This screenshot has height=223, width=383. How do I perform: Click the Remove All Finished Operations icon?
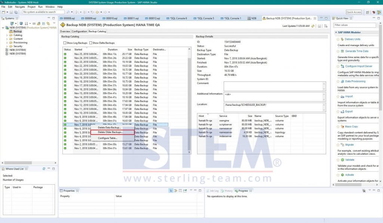(364, 191)
